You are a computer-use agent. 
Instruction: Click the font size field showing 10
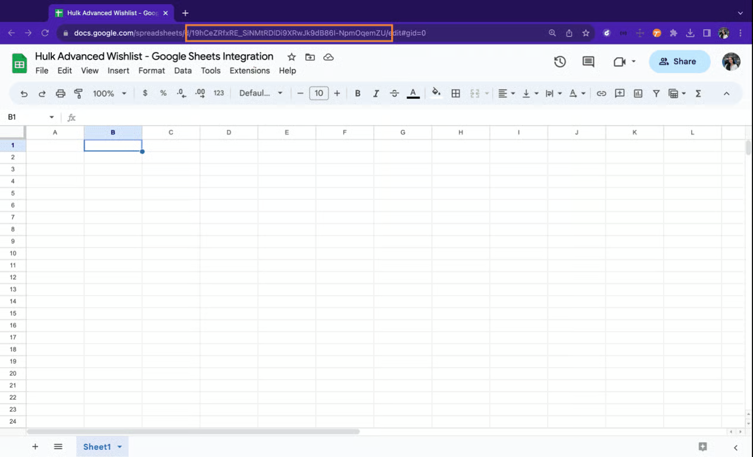318,93
